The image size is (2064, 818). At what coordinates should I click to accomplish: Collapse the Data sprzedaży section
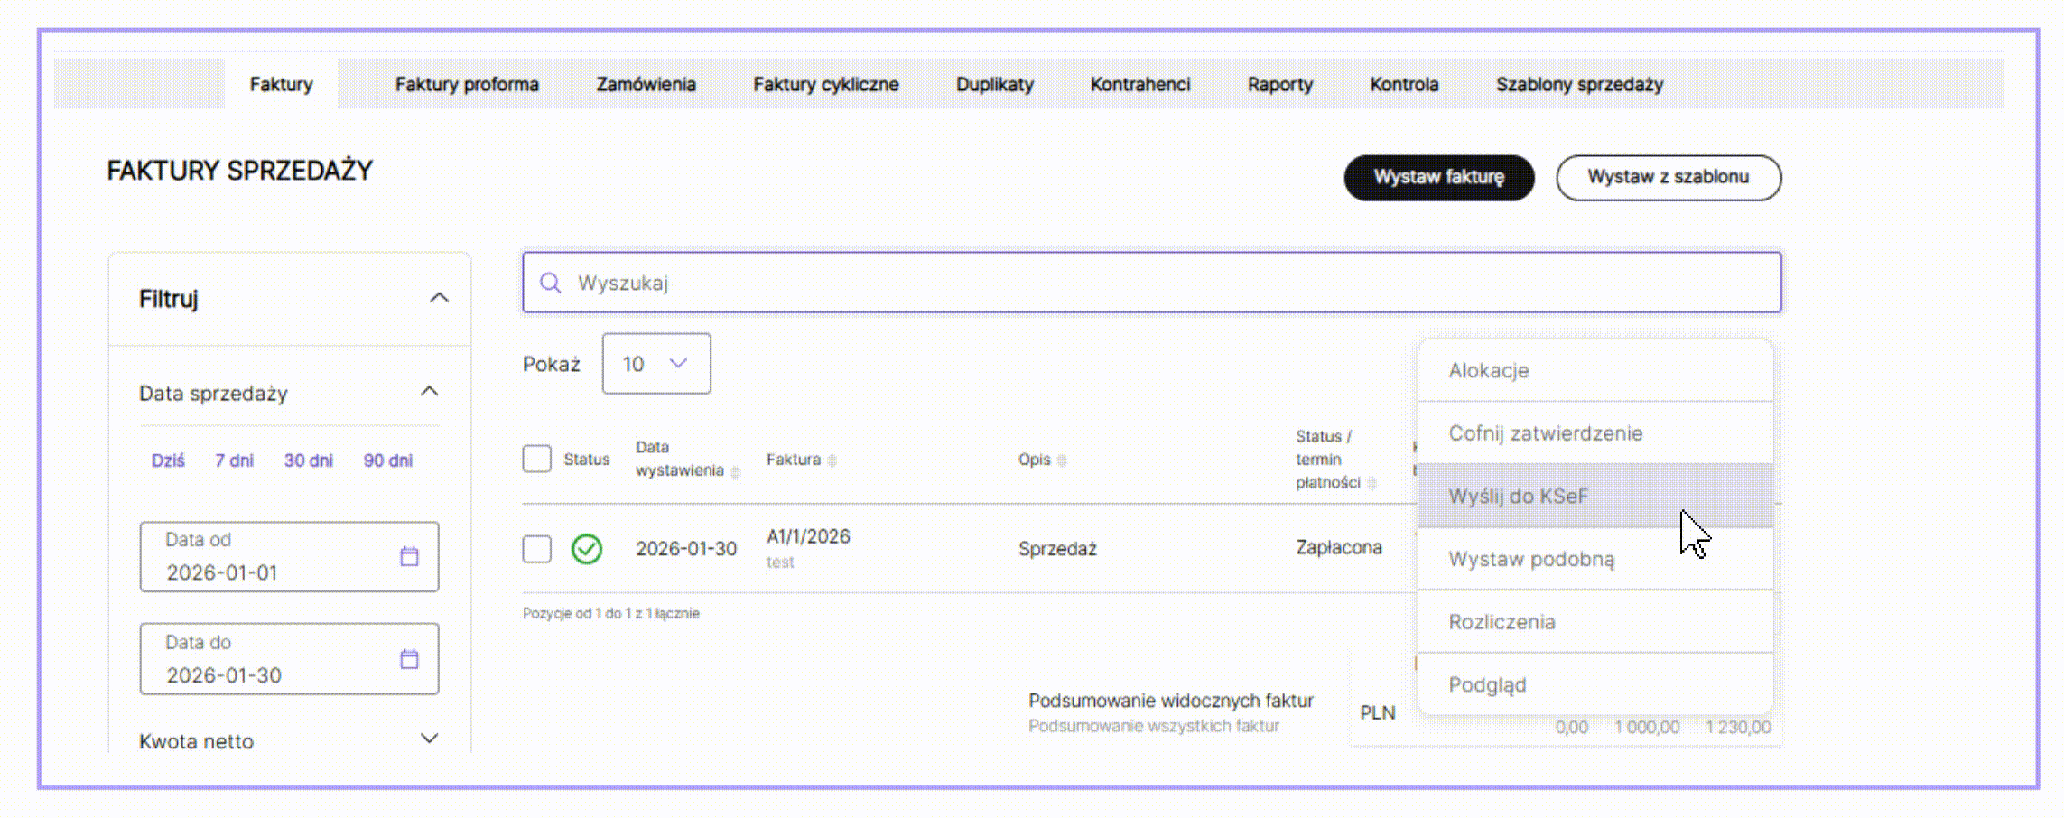430,392
